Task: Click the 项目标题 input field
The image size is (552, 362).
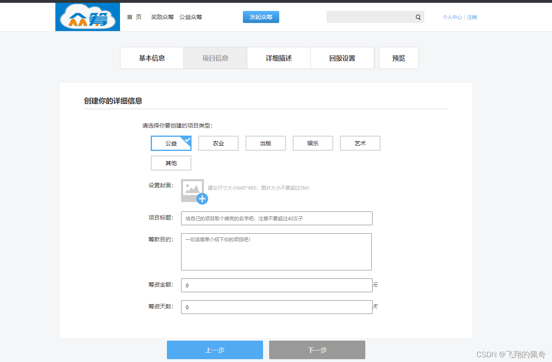Action: tap(277, 218)
